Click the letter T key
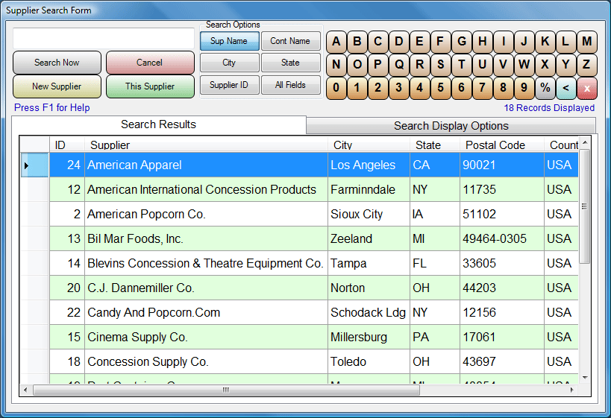Image resolution: width=611 pixels, height=418 pixels. click(x=461, y=65)
